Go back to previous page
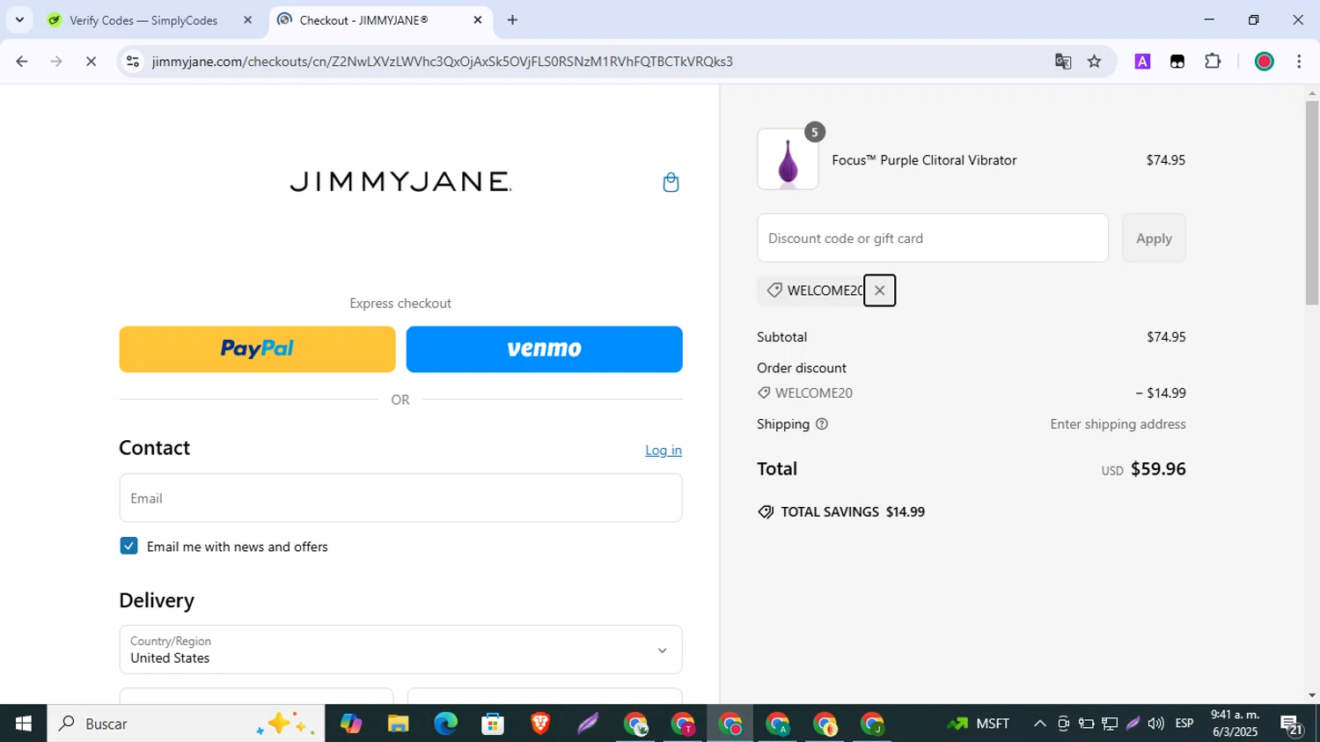 22,62
